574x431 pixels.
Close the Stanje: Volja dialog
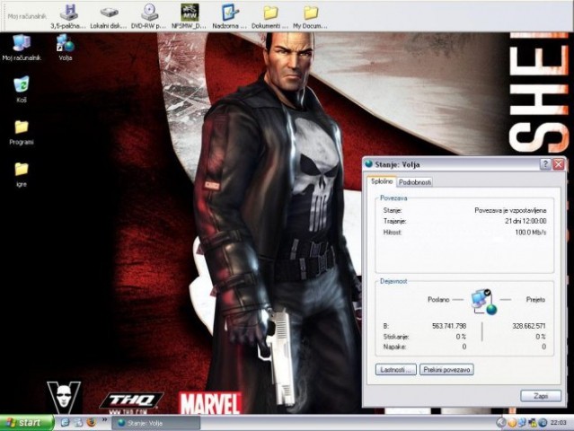pos(558,164)
